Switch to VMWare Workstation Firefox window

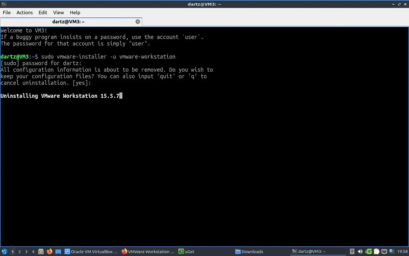pos(148,251)
